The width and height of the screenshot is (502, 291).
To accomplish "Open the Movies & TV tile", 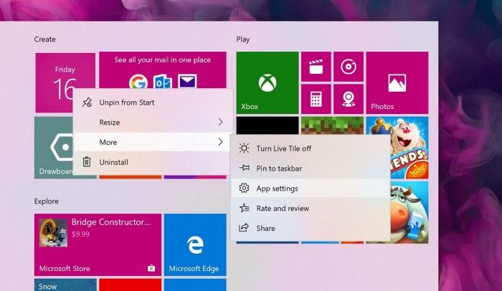I will coord(316,67).
